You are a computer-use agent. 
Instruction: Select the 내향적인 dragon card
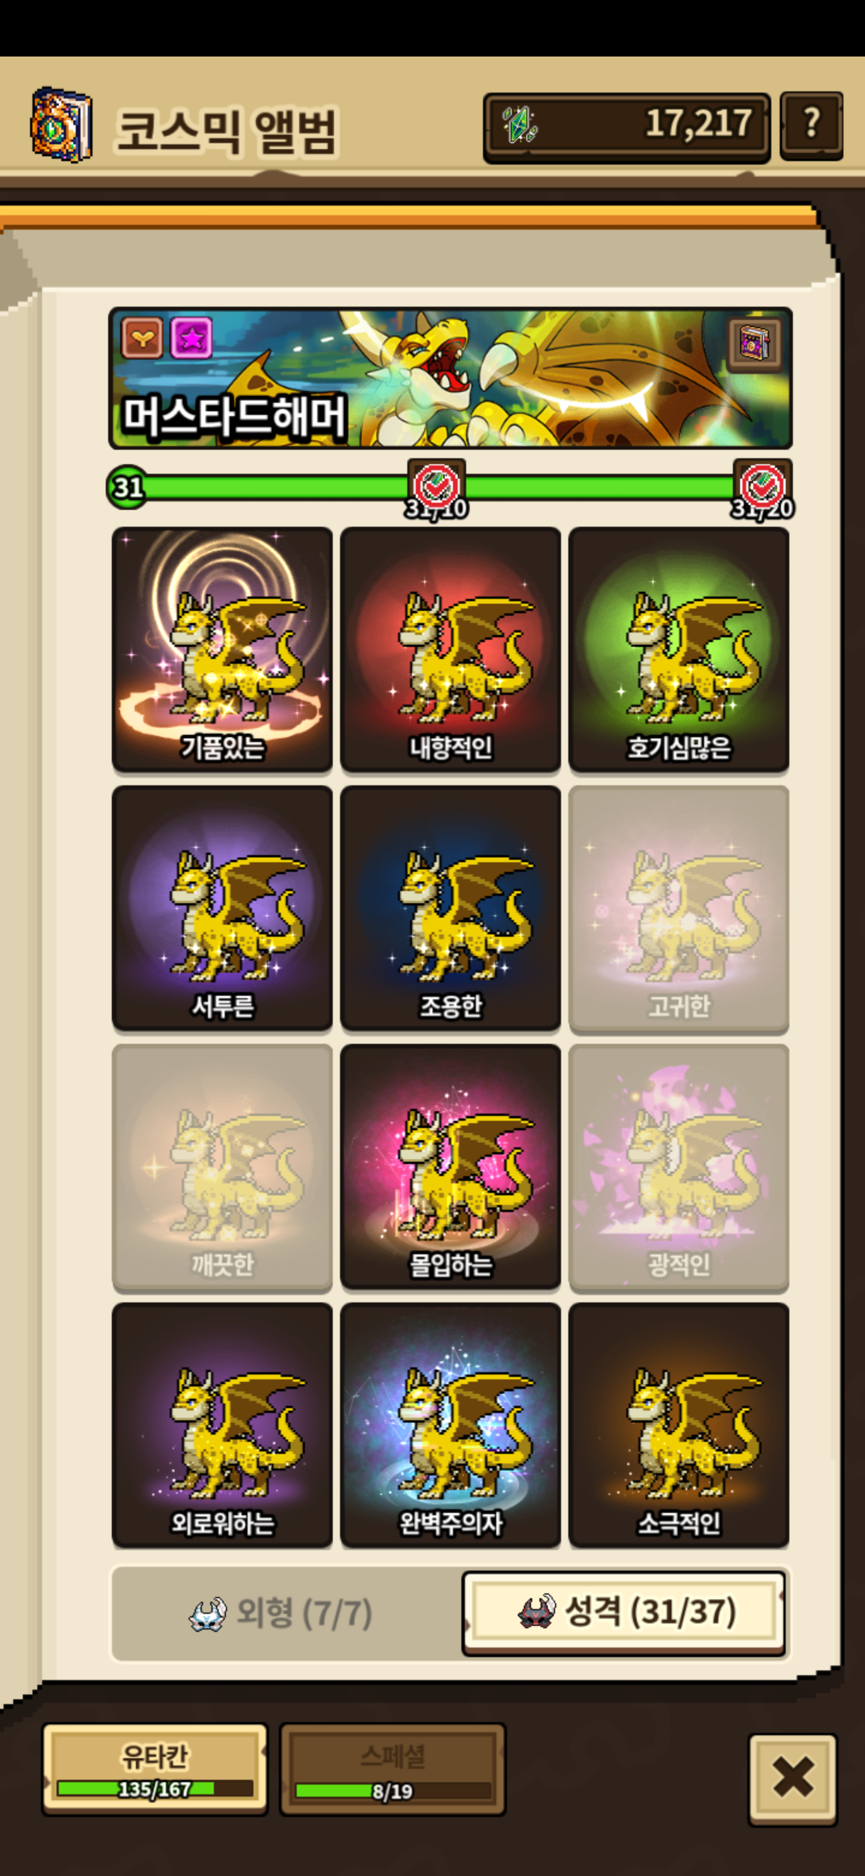(x=451, y=649)
